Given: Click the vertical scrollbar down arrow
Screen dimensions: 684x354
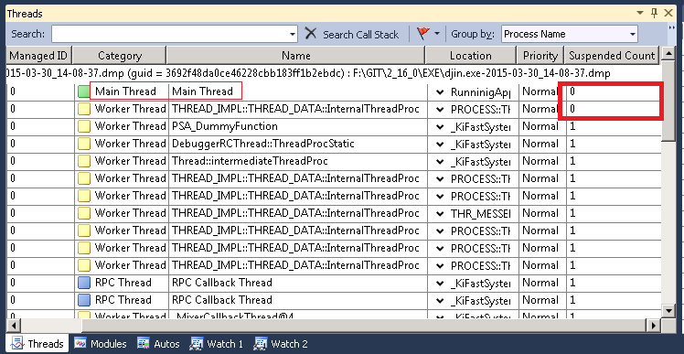Looking at the screenshot, I should pyautogui.click(x=668, y=311).
